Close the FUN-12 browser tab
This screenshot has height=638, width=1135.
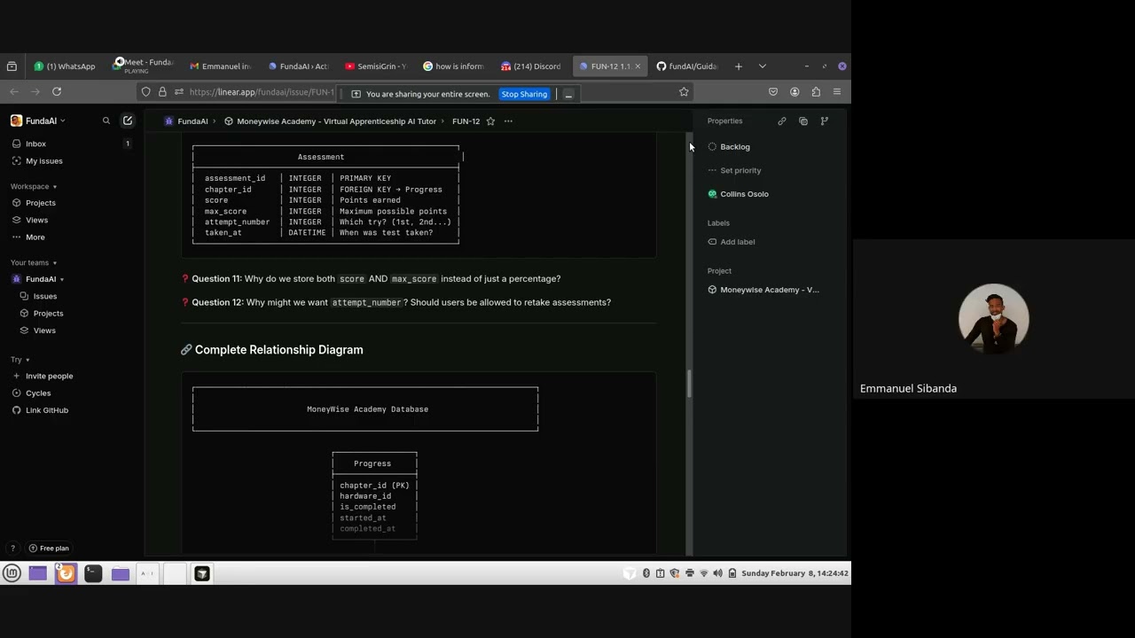coord(637,66)
